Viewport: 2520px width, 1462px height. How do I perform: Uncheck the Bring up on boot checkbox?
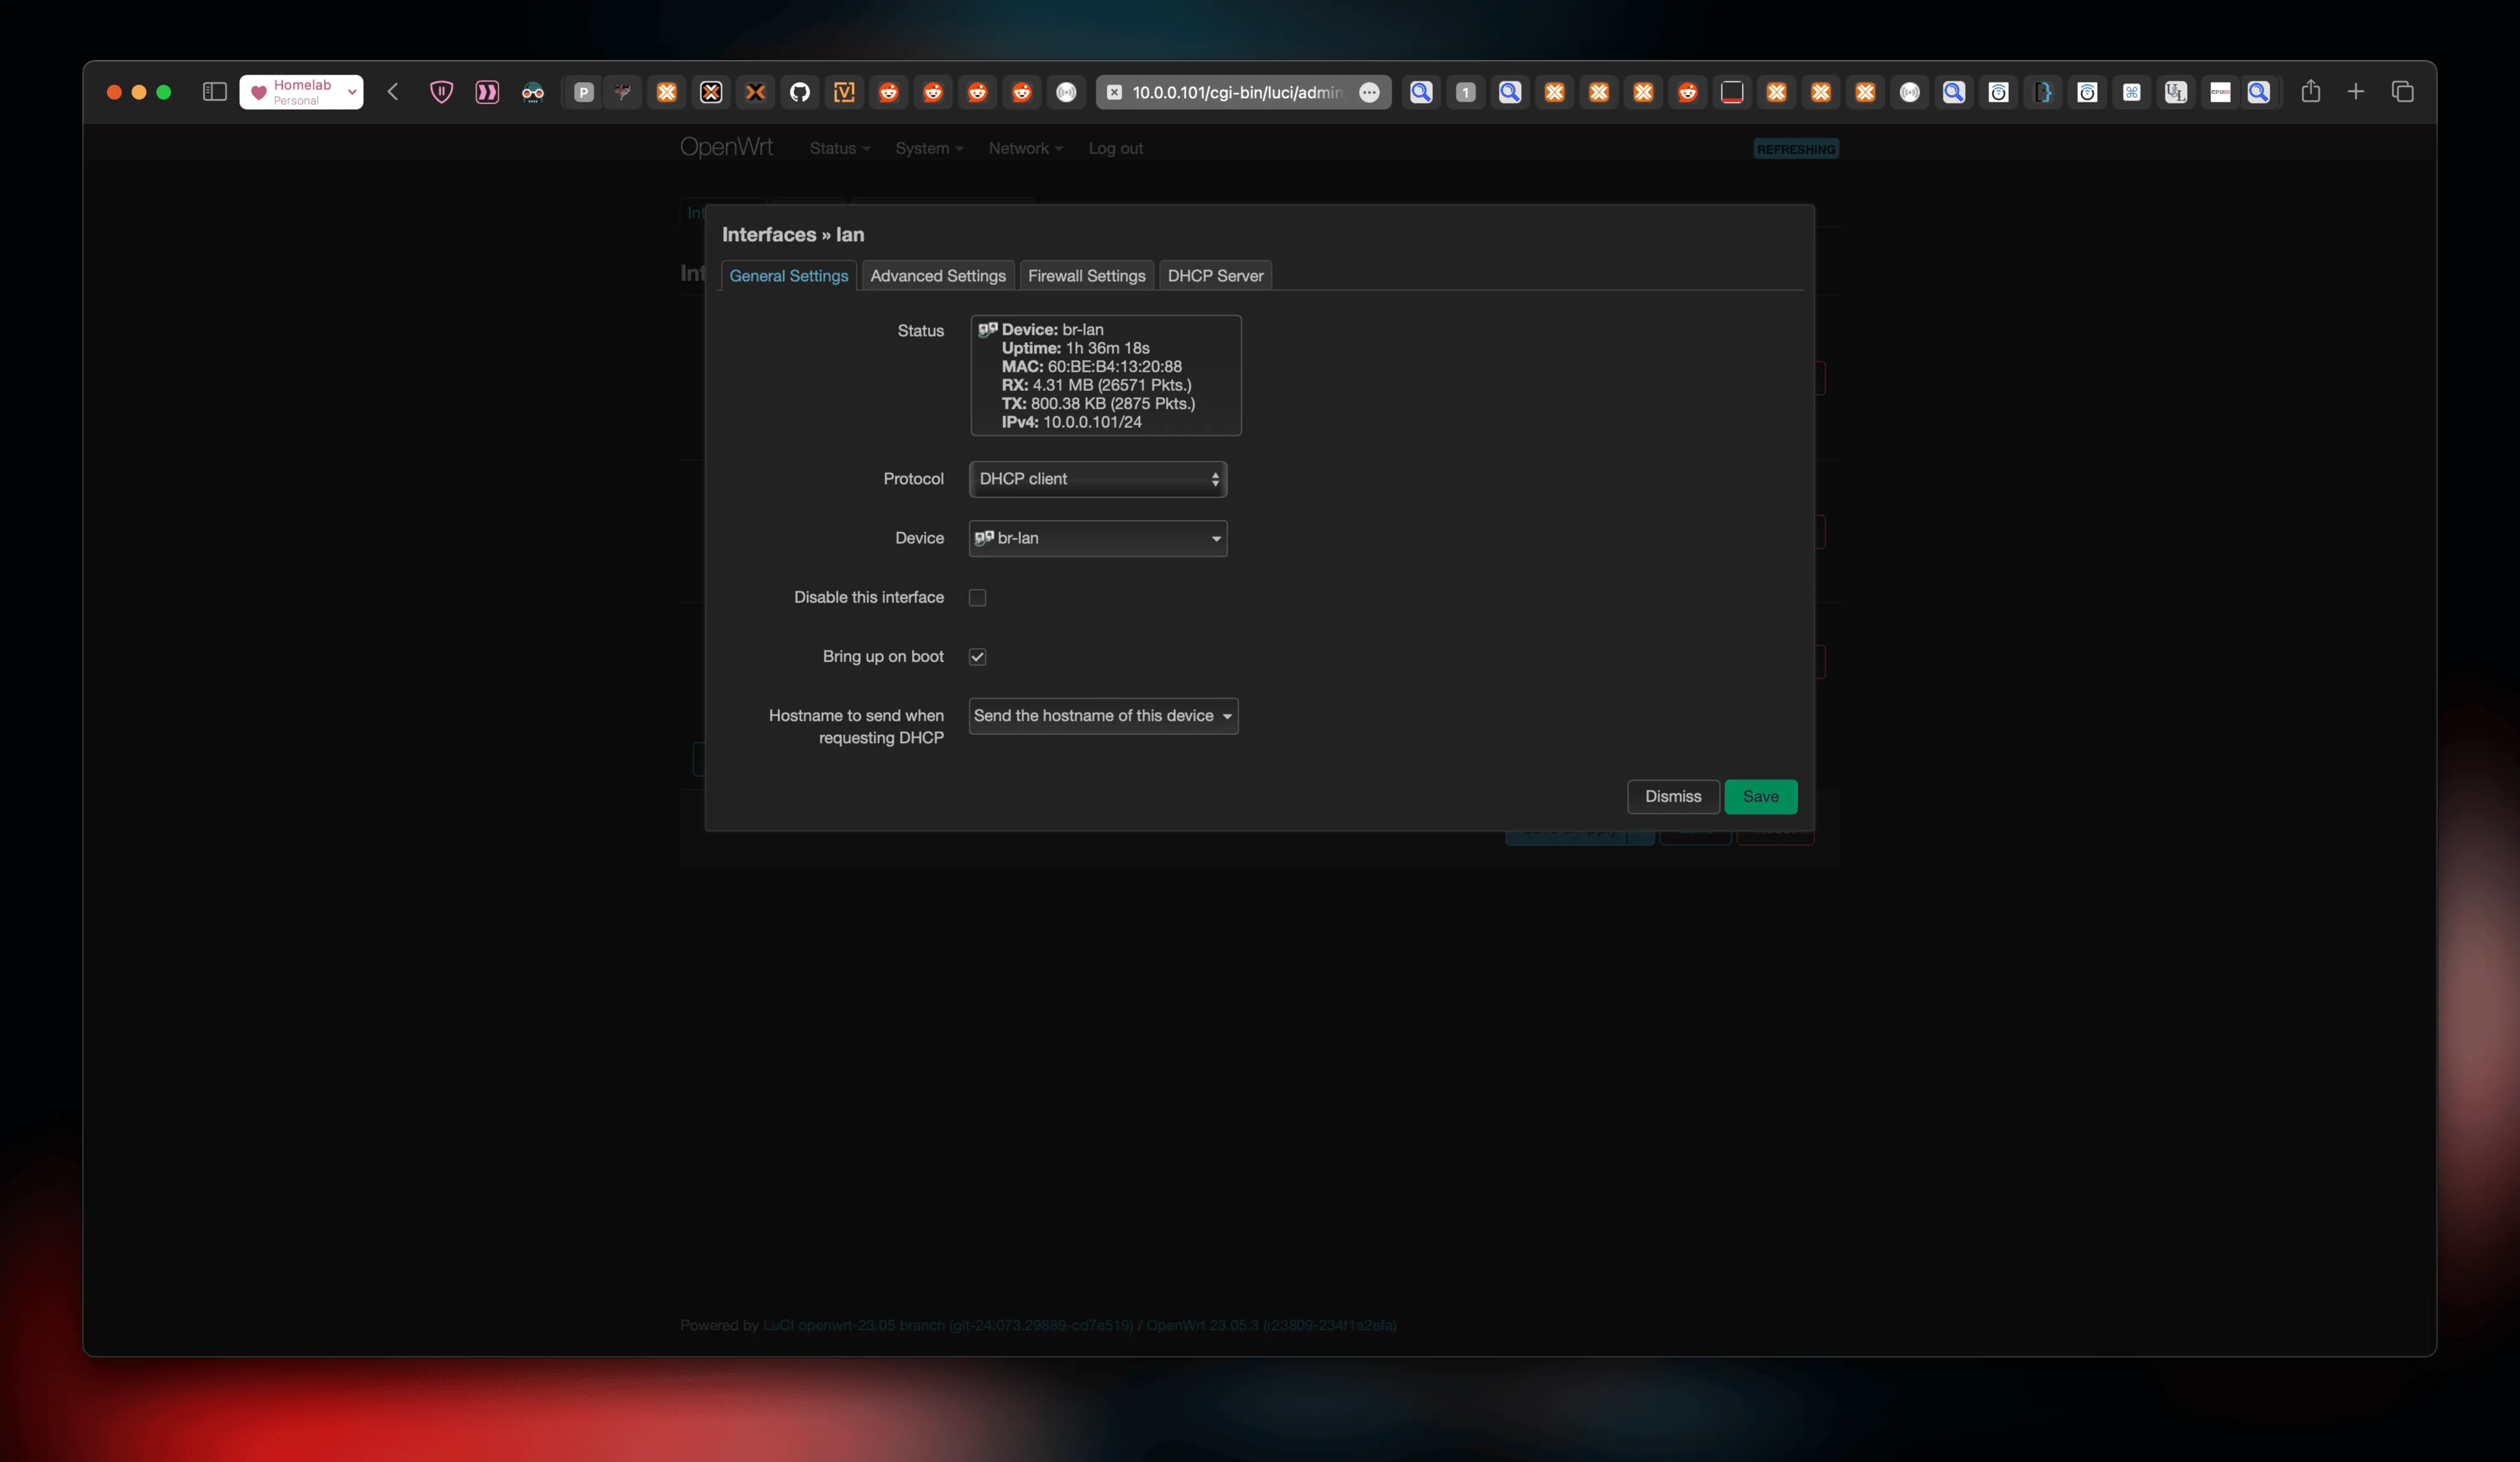pos(977,657)
